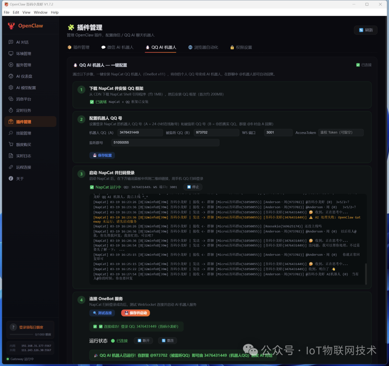389x366 pixels.
Task: Disconnect using 断开 button
Action: click(x=143, y=340)
